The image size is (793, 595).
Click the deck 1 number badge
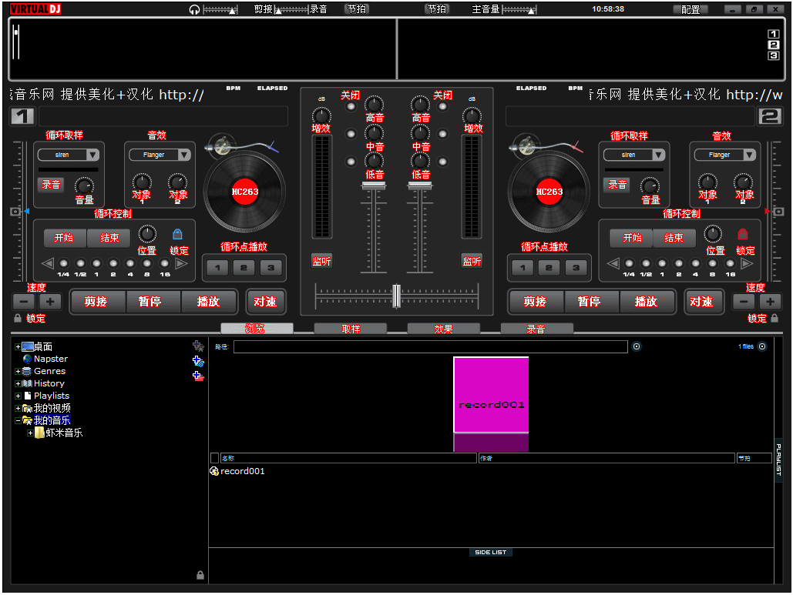[x=22, y=117]
